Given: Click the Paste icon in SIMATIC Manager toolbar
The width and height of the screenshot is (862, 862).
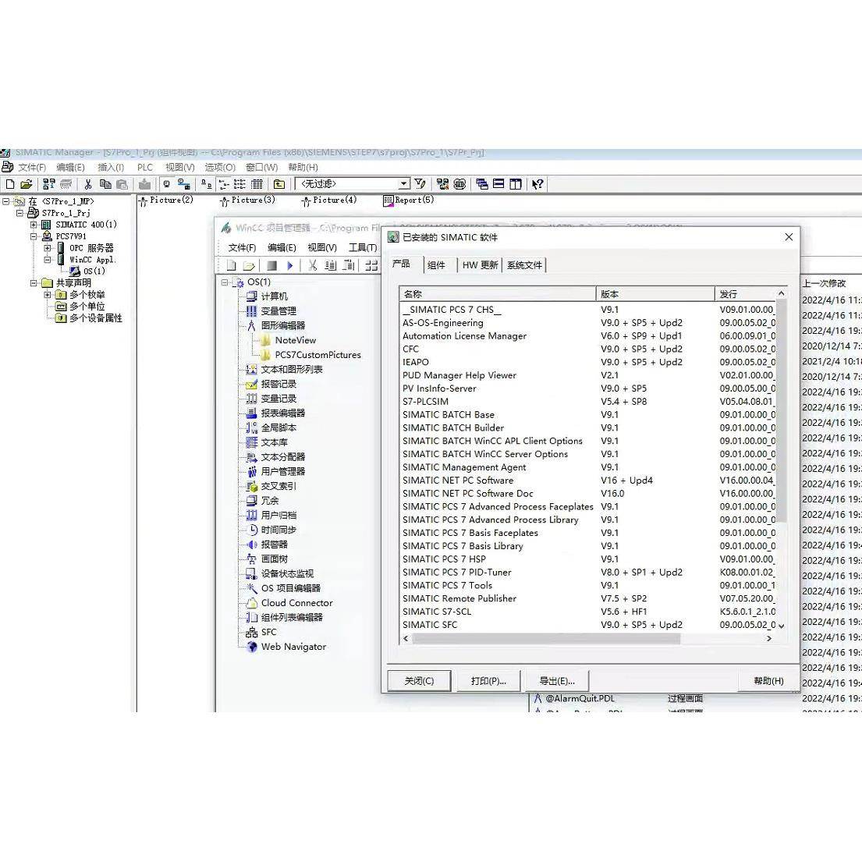Looking at the screenshot, I should 122,184.
